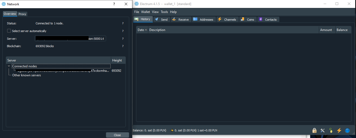This screenshot has width=356, height=138.
Task: Open the Wallet menu
Action: (x=146, y=12)
